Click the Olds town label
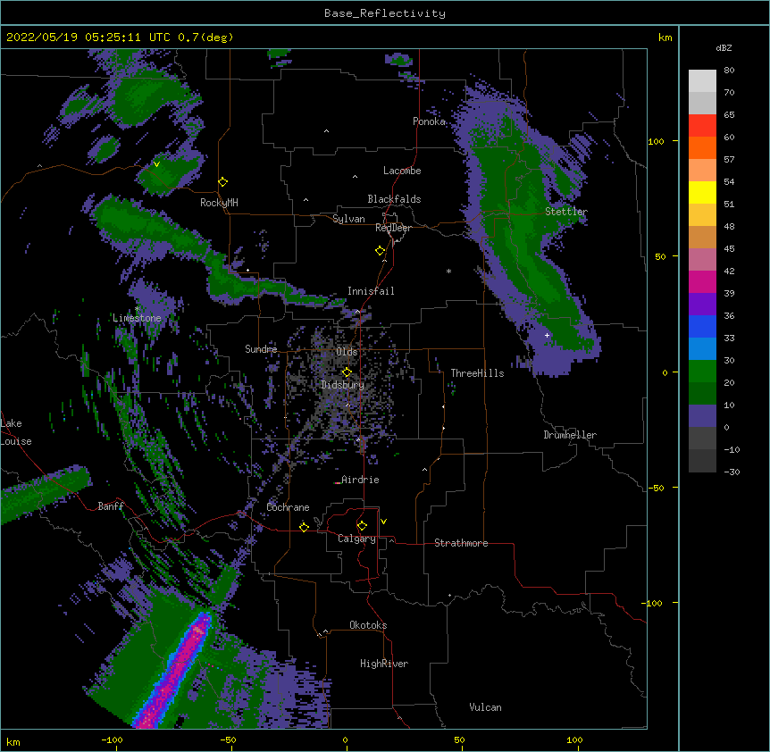 (347, 352)
